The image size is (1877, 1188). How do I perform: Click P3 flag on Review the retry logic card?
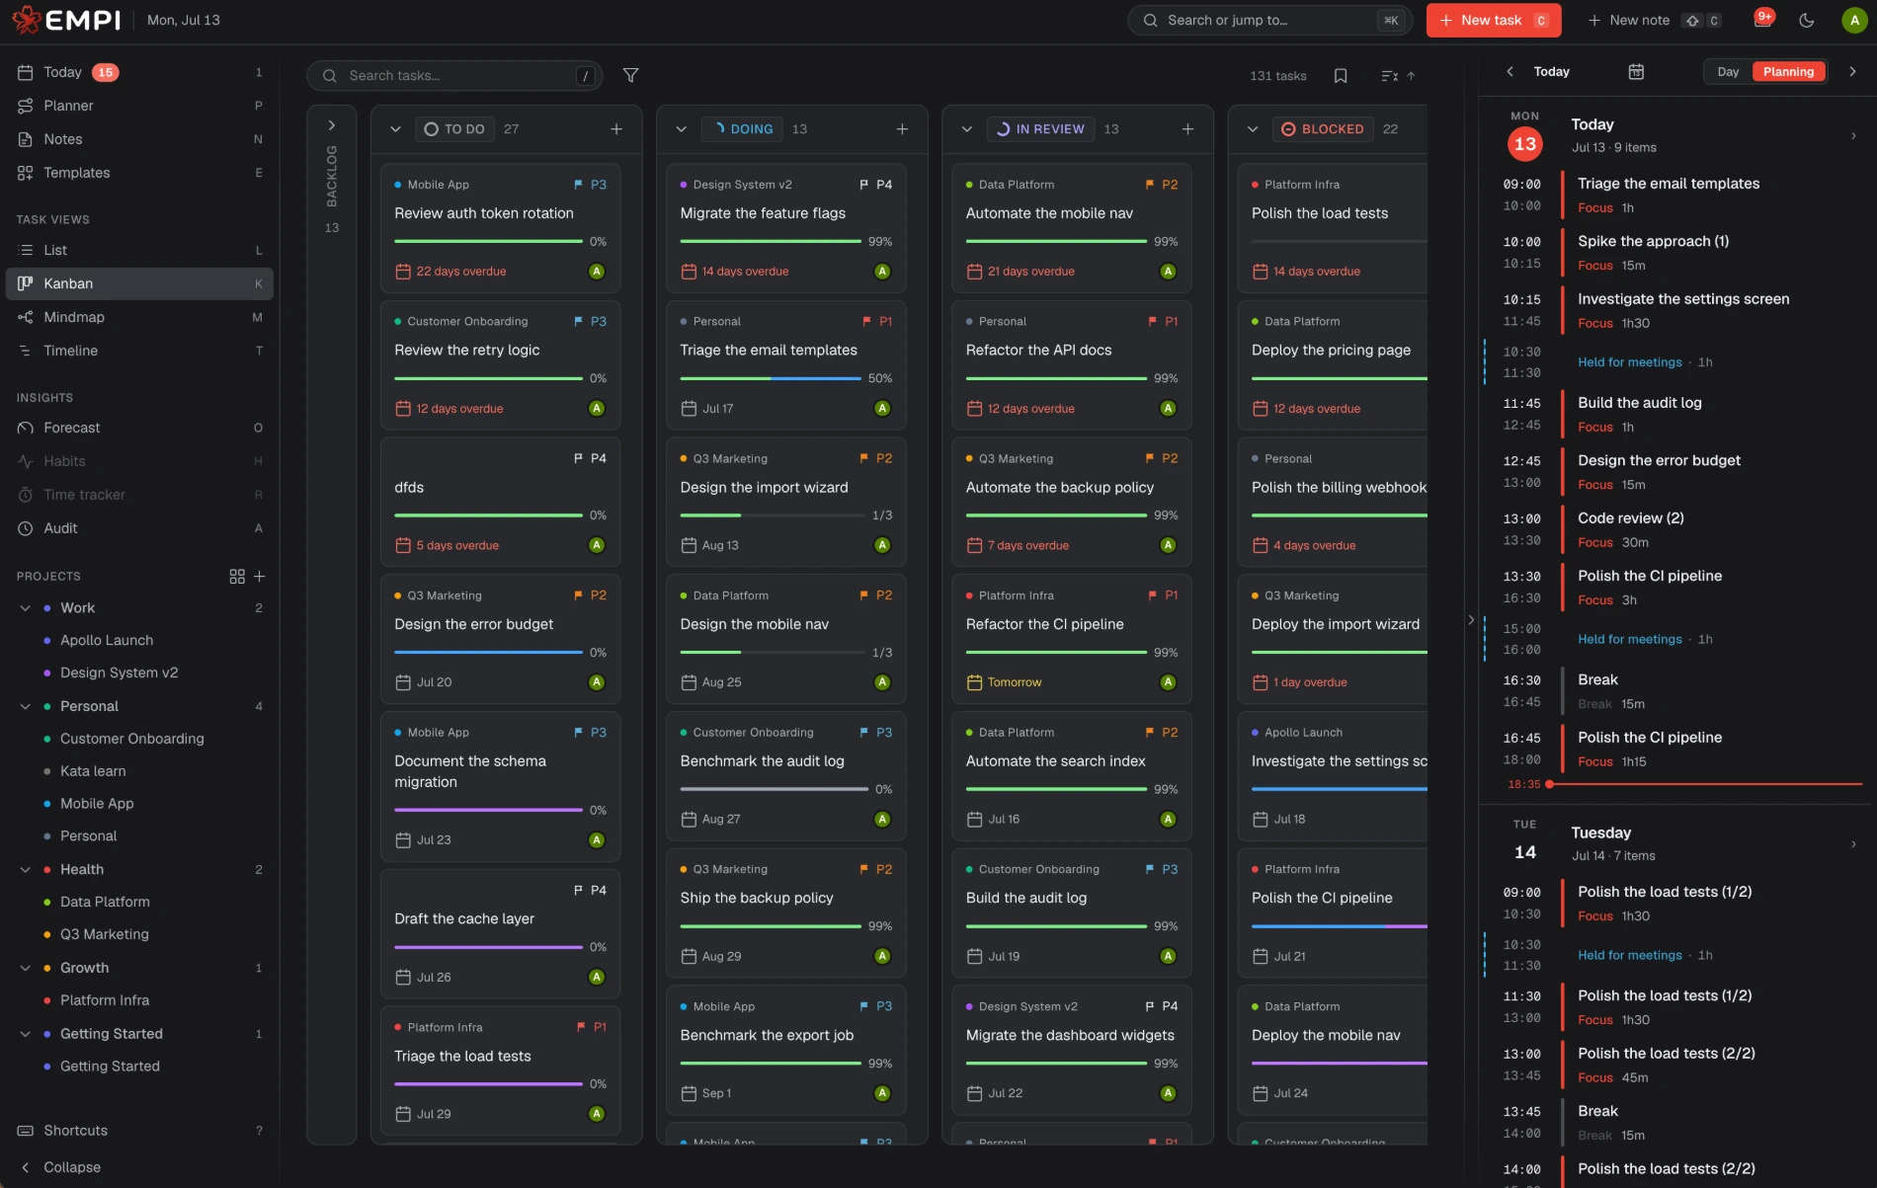pyautogui.click(x=591, y=321)
